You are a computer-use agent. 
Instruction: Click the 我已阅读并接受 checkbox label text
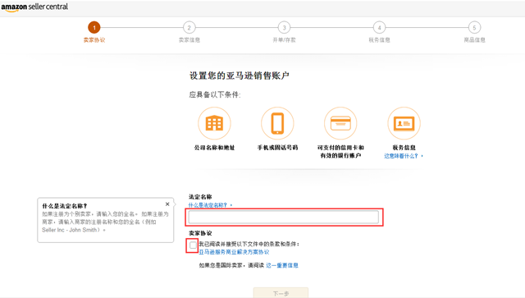pos(249,244)
